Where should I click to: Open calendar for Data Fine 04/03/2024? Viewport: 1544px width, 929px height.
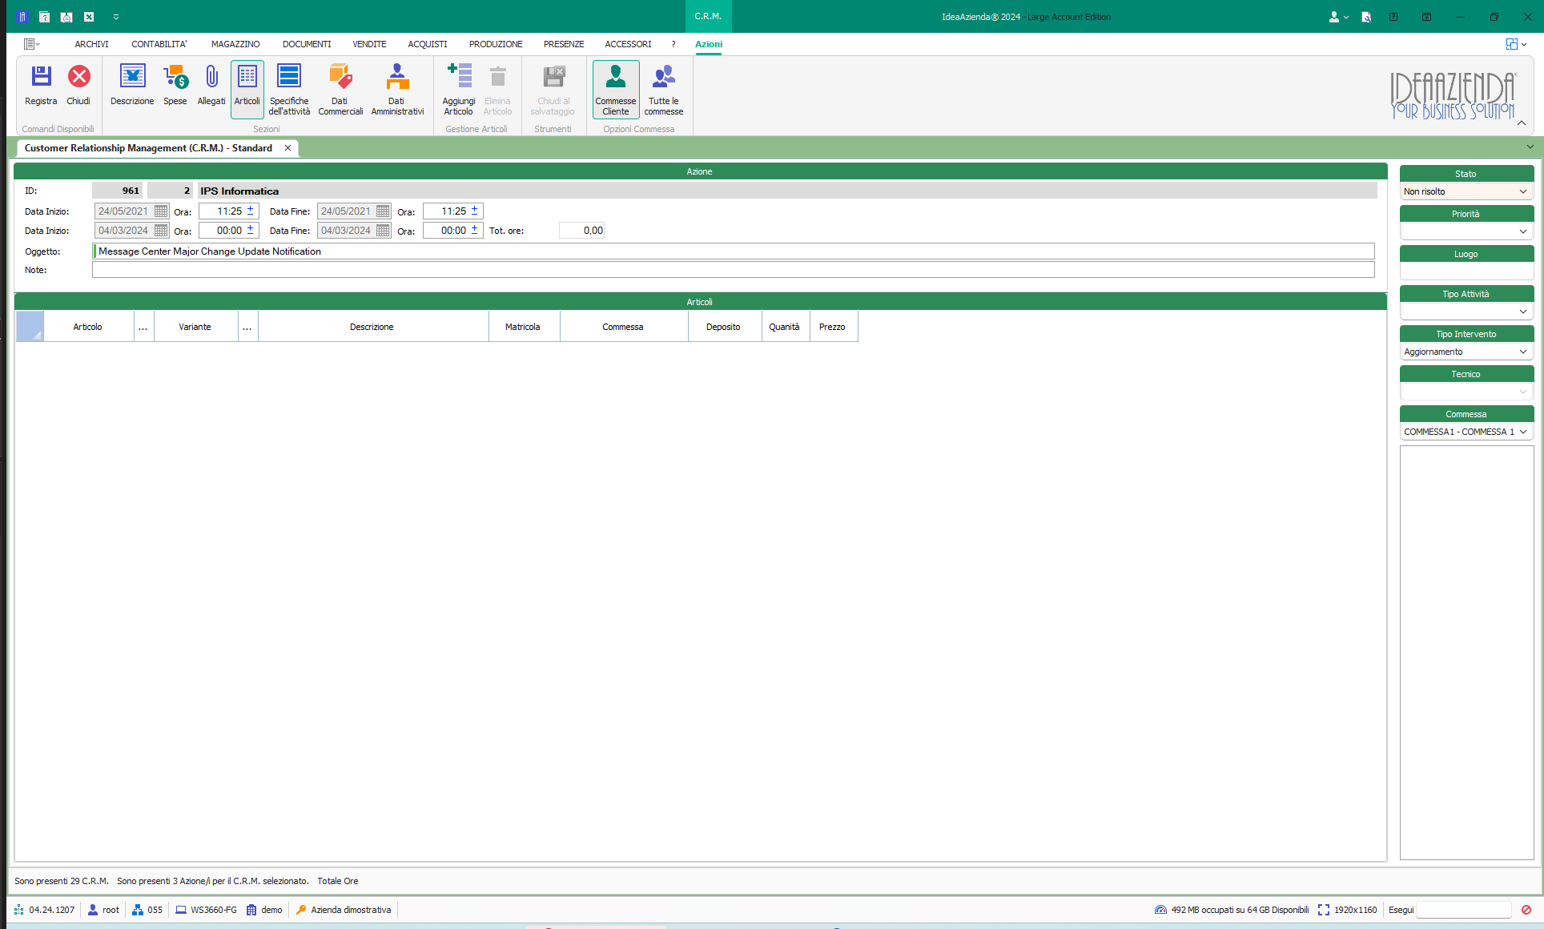(x=383, y=231)
